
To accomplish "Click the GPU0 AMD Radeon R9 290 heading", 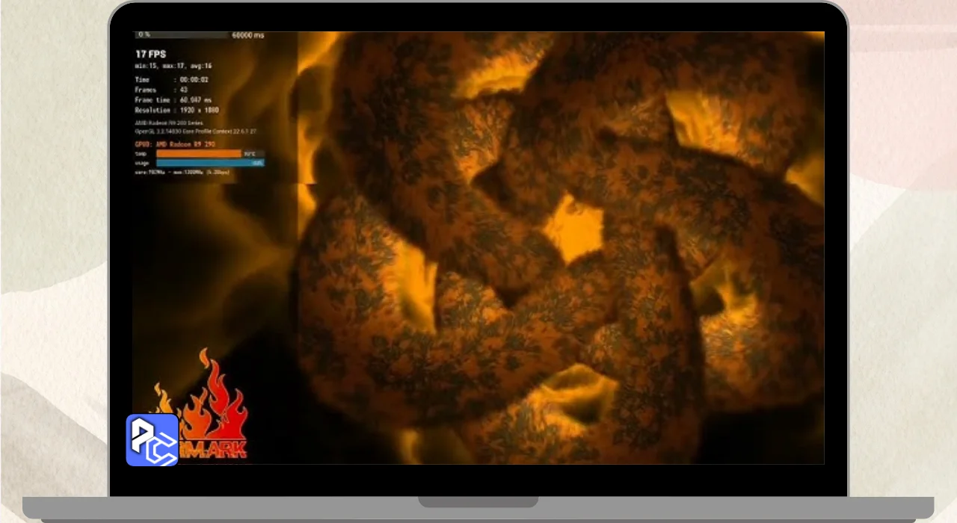I will (x=174, y=143).
